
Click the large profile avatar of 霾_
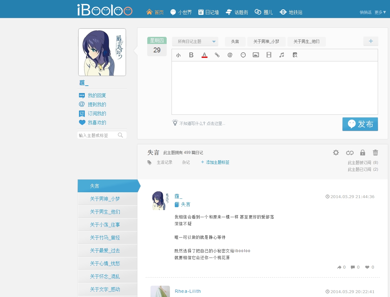(102, 52)
